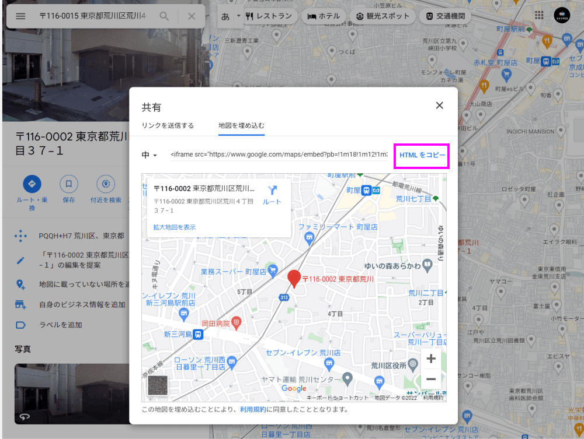Toggle satellite layer thumbnail in preview
The height and width of the screenshot is (439, 584).
point(158,385)
